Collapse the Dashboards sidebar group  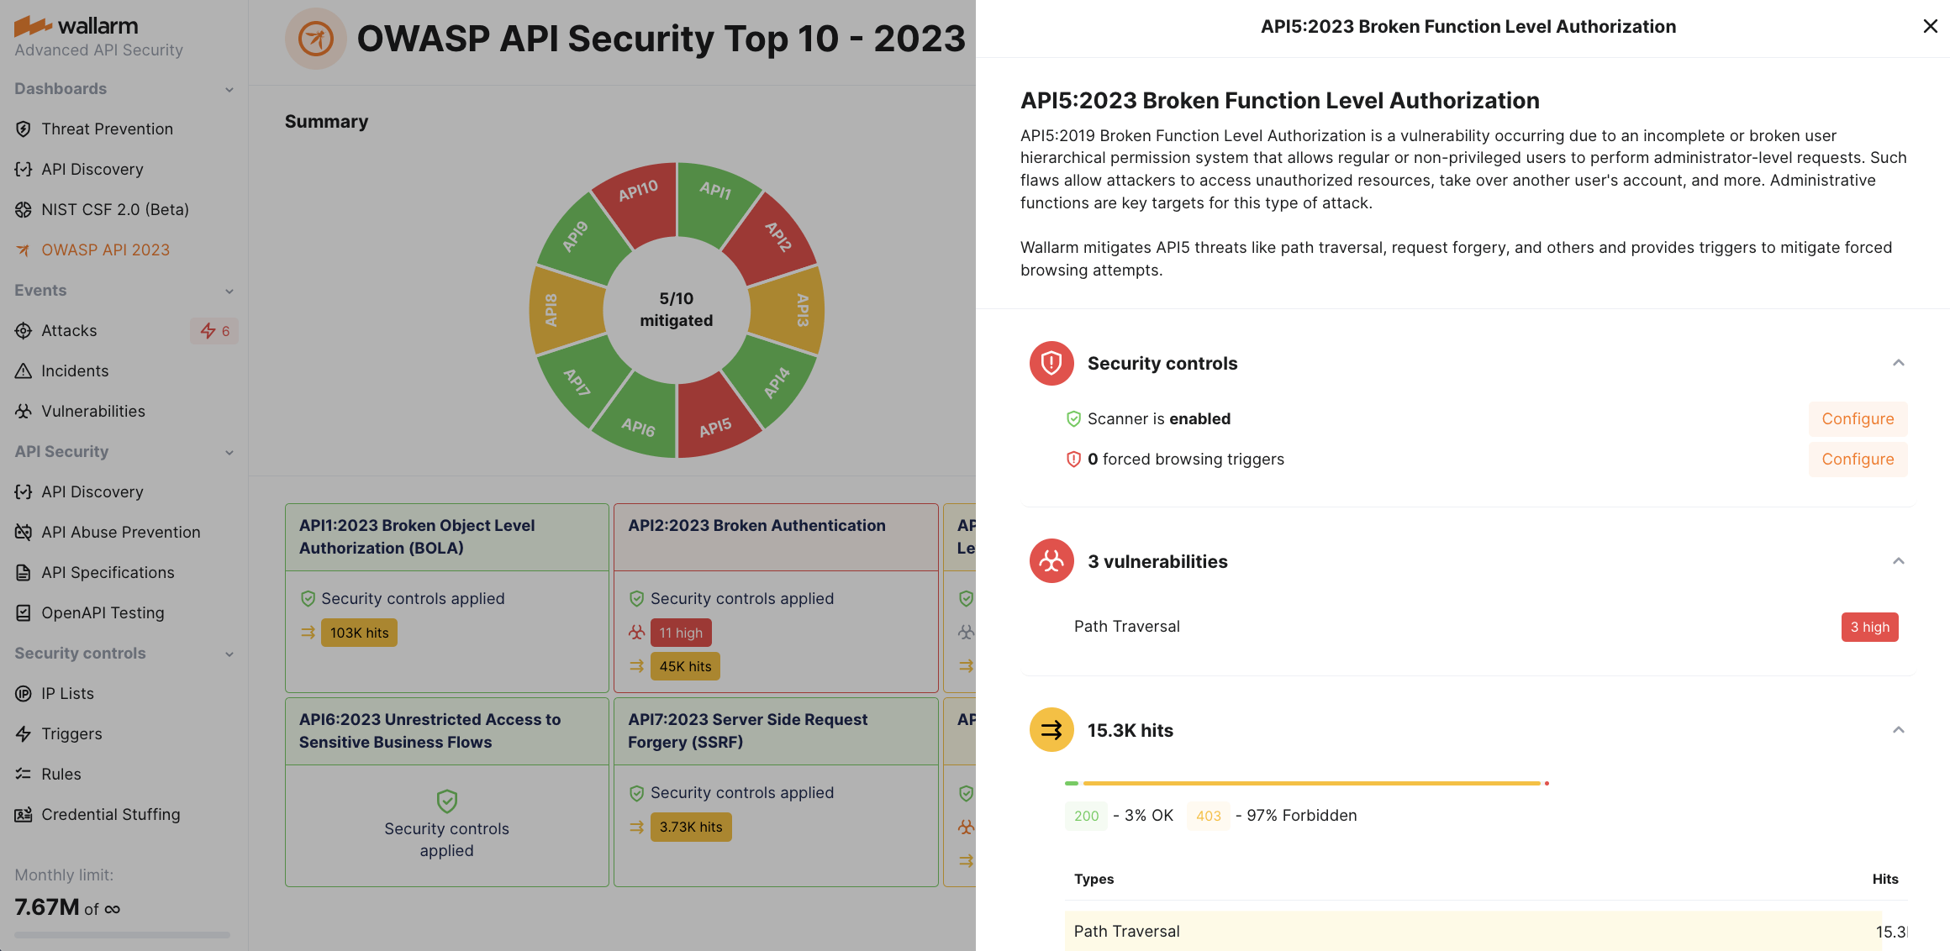click(230, 88)
